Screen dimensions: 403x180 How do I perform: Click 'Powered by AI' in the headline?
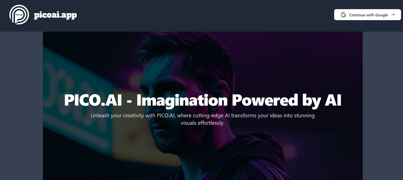[x=287, y=101]
